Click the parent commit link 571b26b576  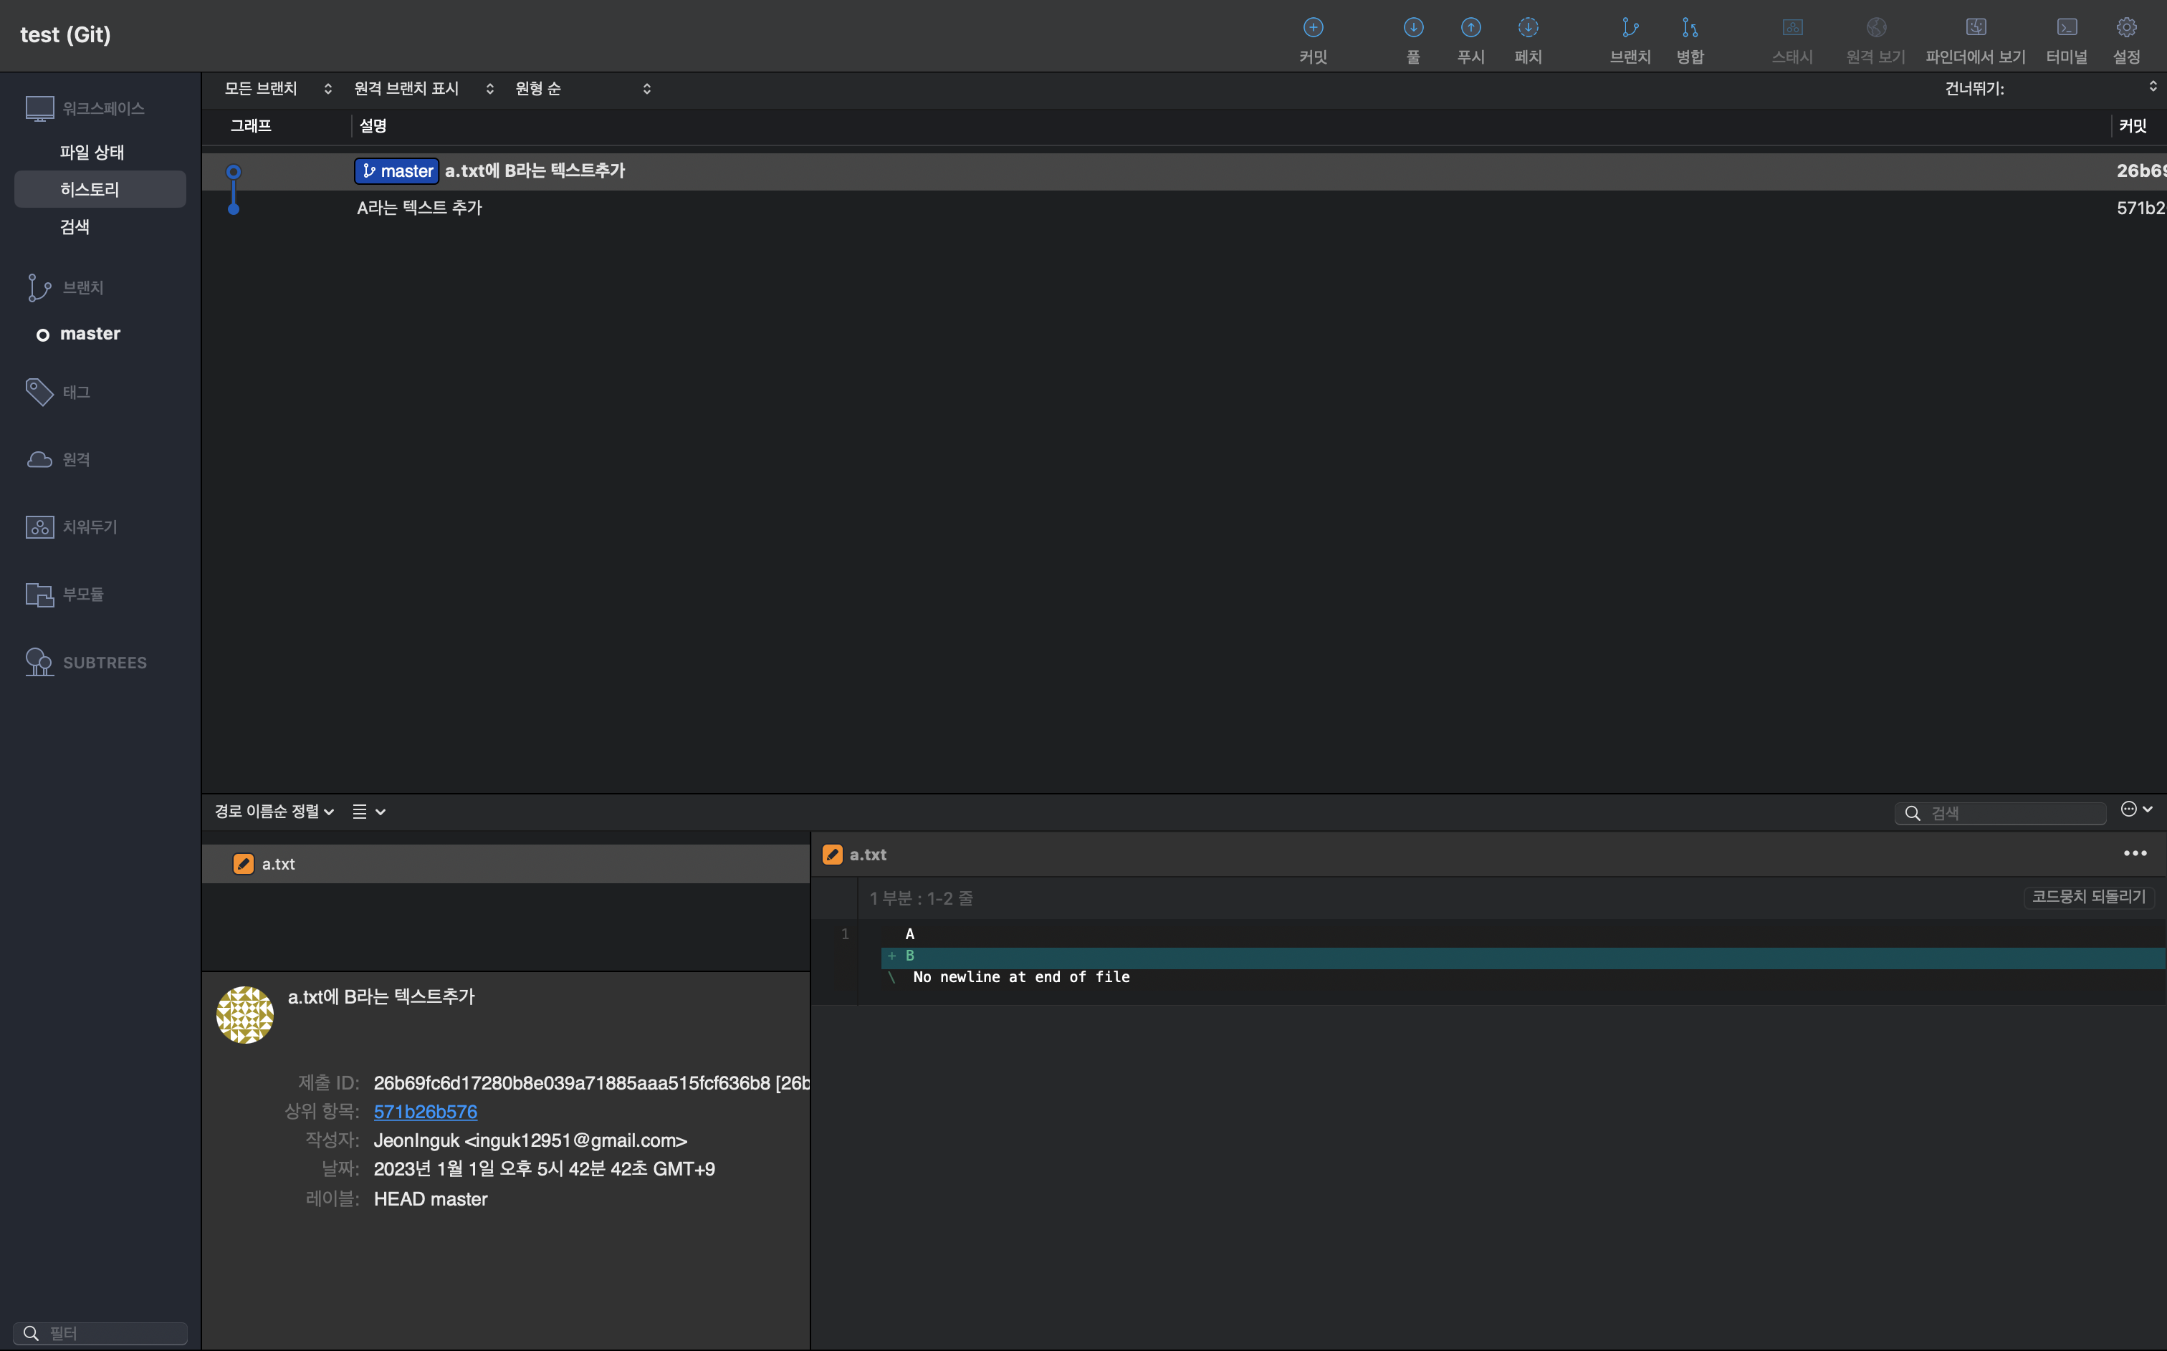coord(426,1112)
